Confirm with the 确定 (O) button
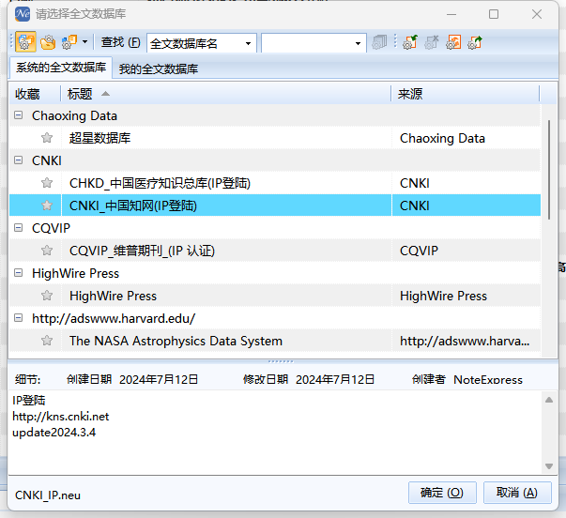 pyautogui.click(x=442, y=493)
